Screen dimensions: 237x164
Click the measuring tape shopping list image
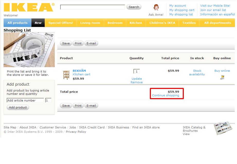pos(29,50)
